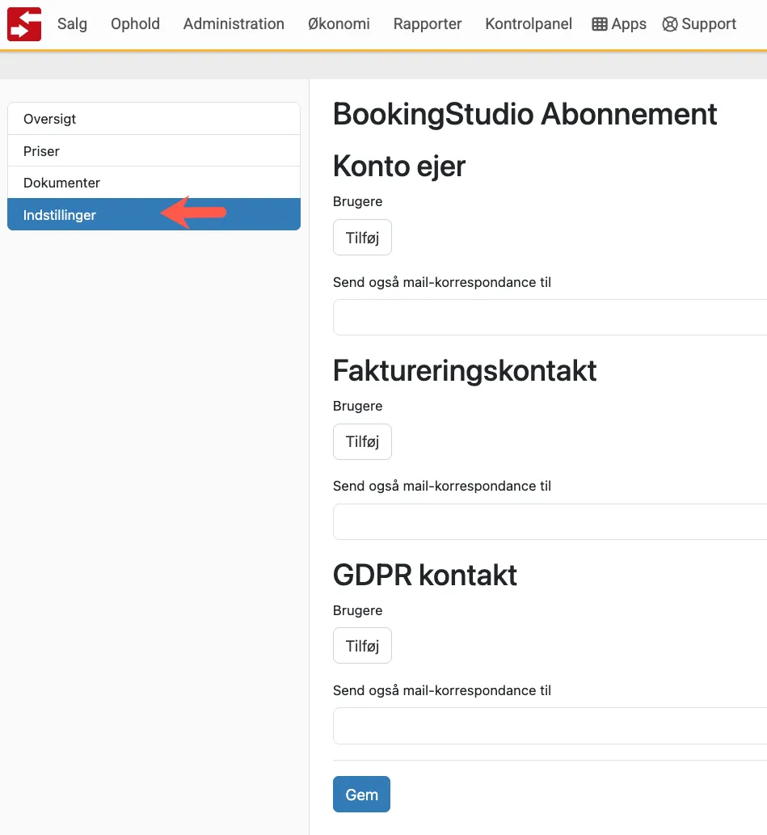The height and width of the screenshot is (835, 767).
Task: Click the Support life-ring icon
Action: (698, 23)
